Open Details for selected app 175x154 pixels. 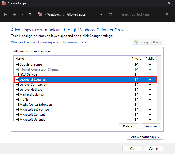[x=129, y=126]
